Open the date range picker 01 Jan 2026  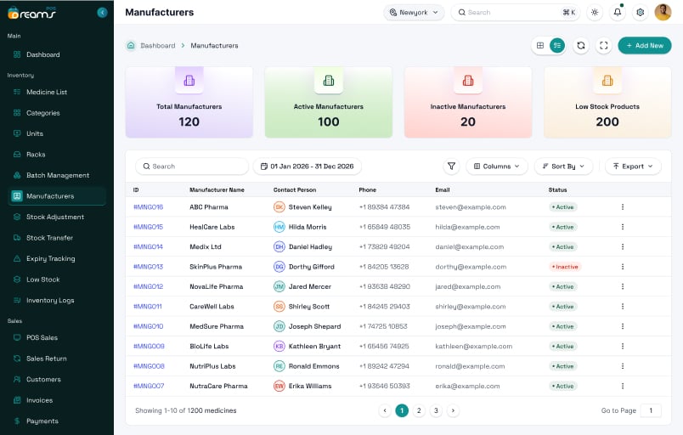[x=307, y=167]
